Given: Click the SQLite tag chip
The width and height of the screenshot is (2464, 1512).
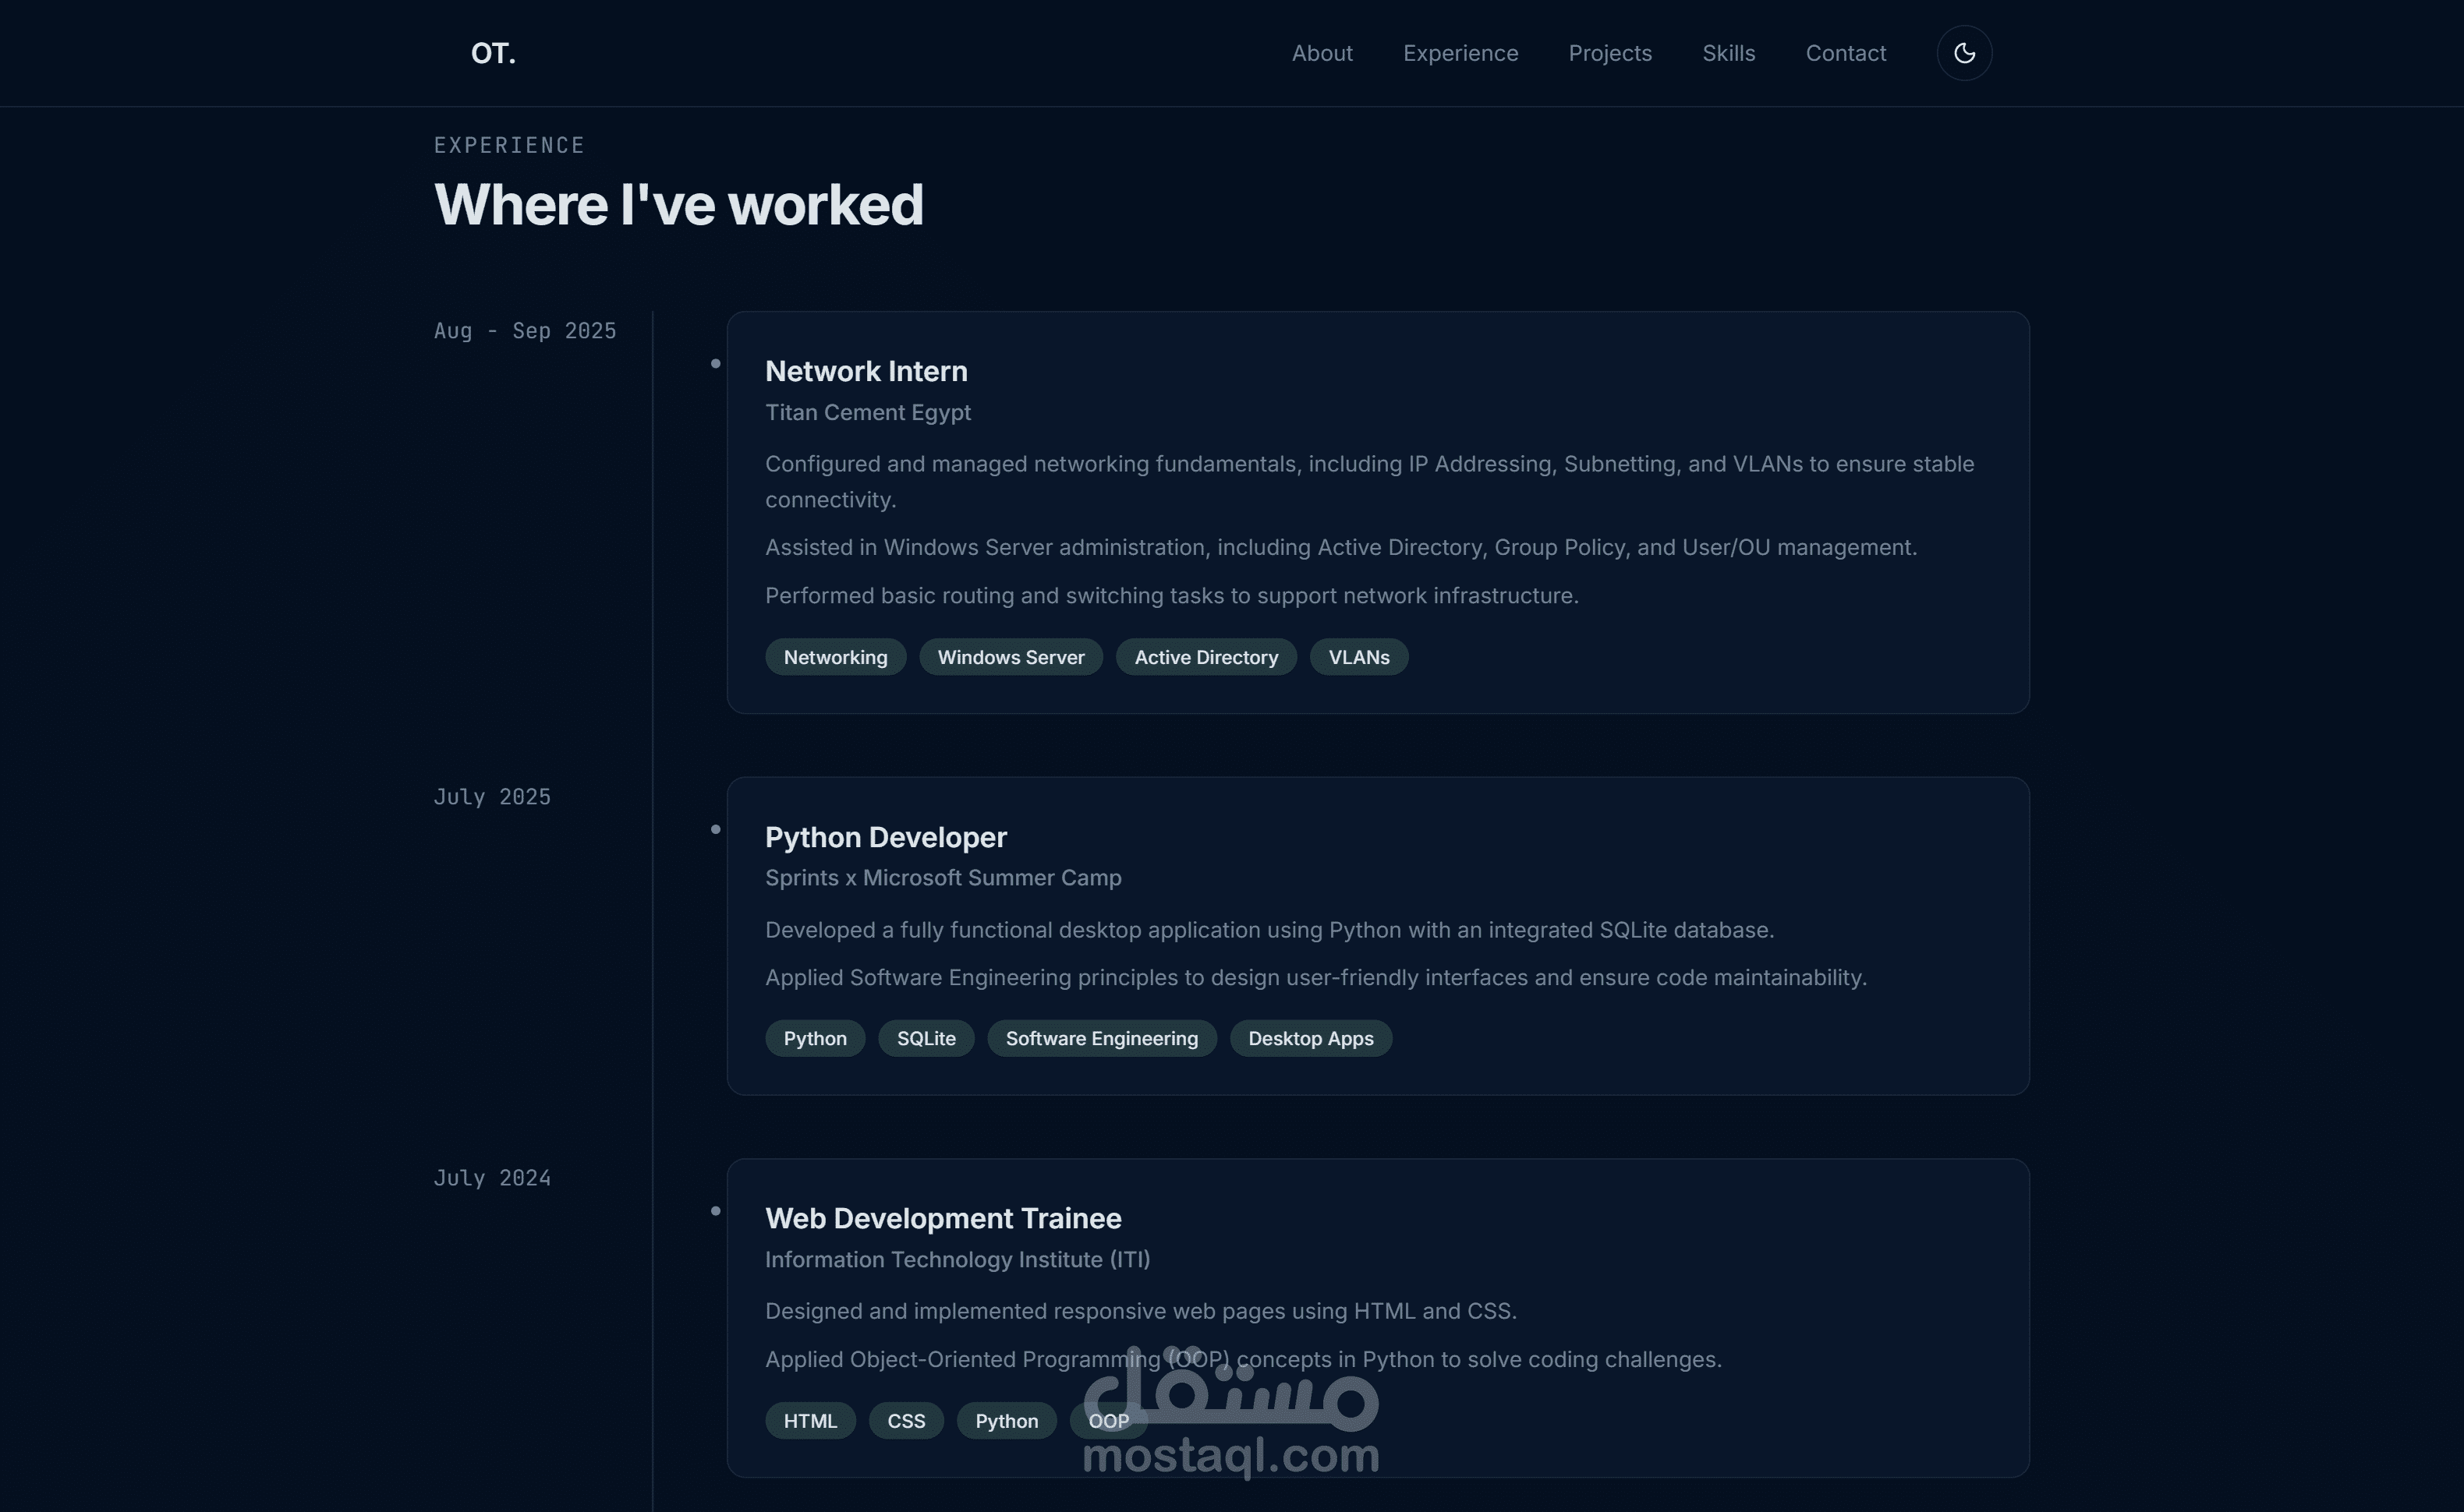Looking at the screenshot, I should (926, 1038).
